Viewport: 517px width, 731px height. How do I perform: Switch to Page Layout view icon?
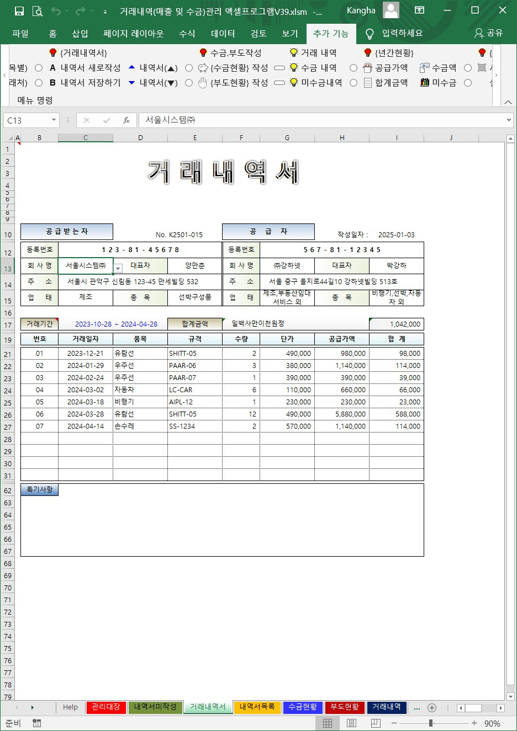[351, 723]
